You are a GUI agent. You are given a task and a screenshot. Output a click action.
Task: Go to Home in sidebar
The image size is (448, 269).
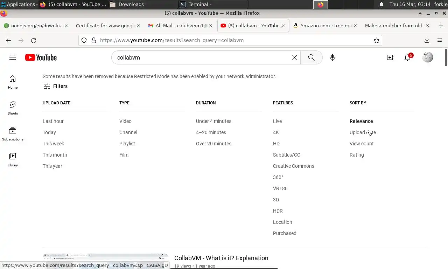[x=13, y=82]
